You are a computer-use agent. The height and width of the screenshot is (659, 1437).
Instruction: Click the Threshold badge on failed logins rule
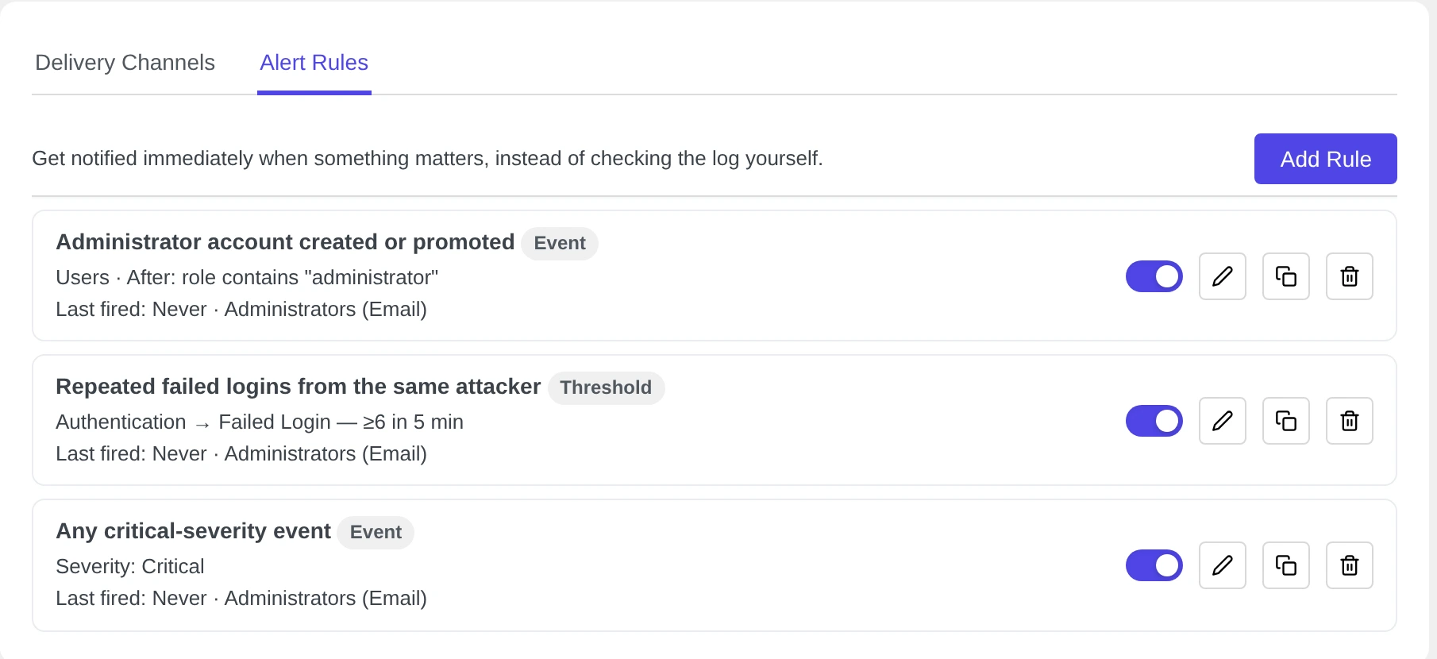tap(606, 387)
